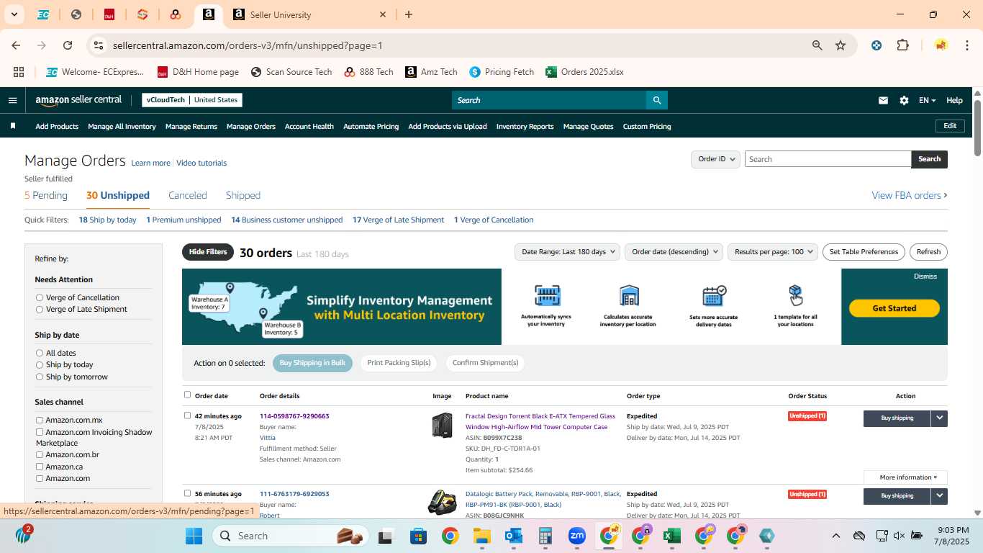This screenshot has width=983, height=553.
Task: Click the Amazon Seller Central logo
Action: tap(78, 100)
